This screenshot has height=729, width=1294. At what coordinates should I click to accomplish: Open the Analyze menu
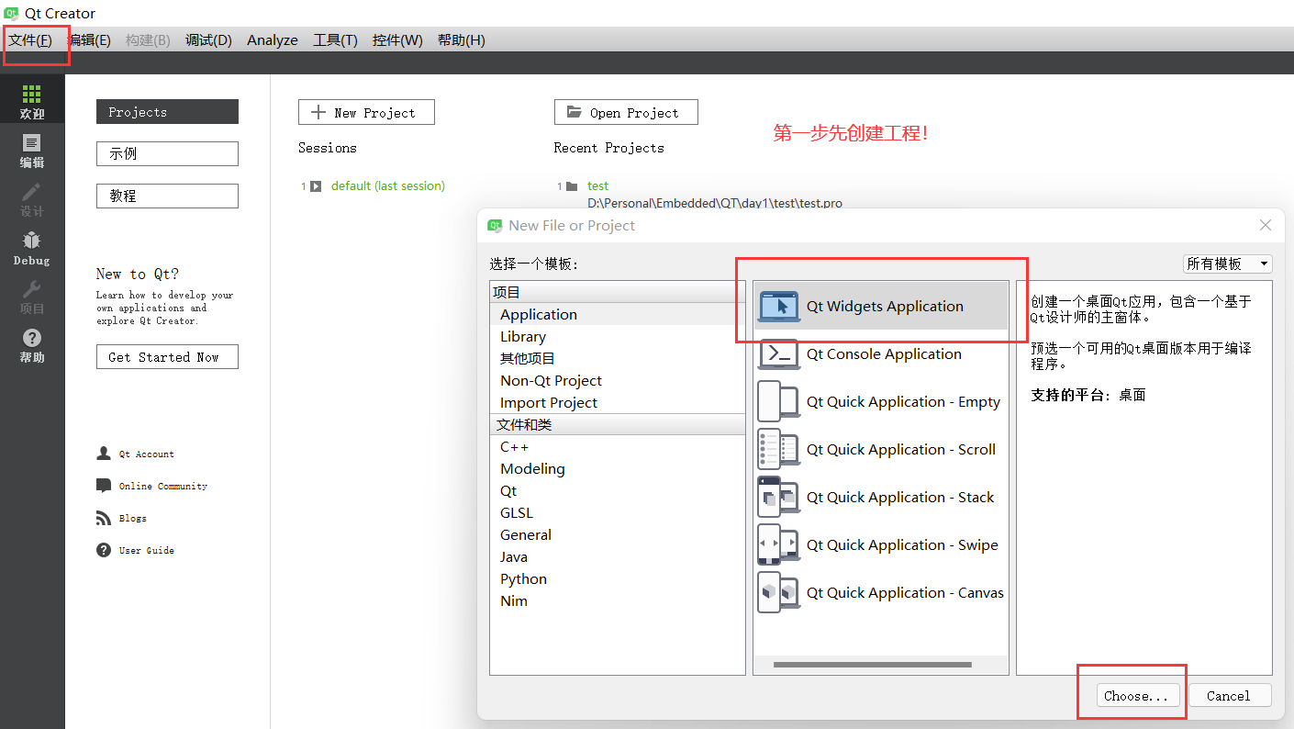coord(273,40)
